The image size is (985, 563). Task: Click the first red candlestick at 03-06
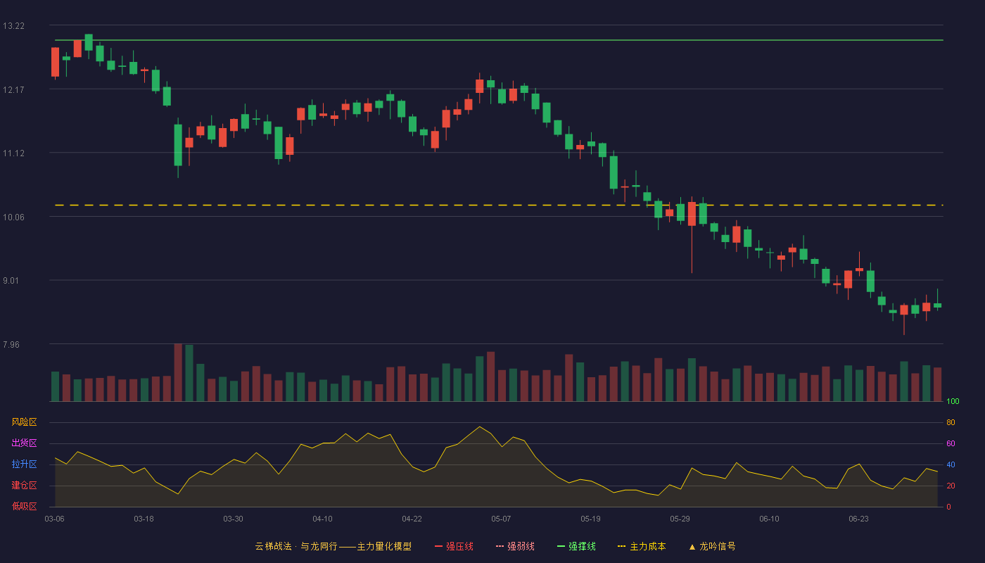(55, 62)
